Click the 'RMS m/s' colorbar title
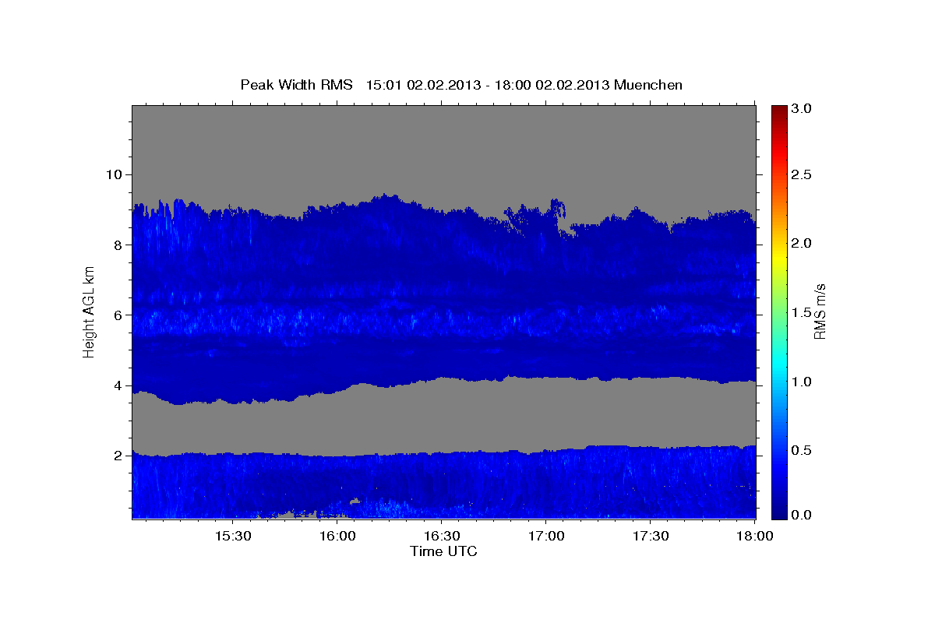The width and height of the screenshot is (935, 623). (820, 311)
